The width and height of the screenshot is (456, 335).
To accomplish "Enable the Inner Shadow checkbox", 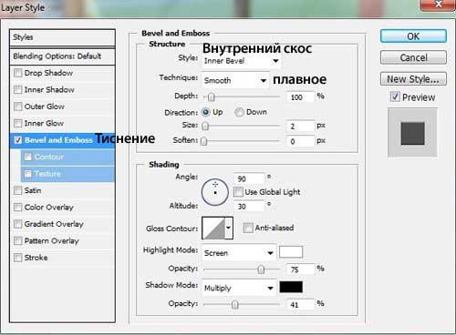I will point(18,89).
